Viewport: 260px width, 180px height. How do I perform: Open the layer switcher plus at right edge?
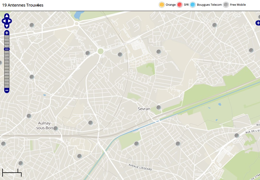coord(258,23)
